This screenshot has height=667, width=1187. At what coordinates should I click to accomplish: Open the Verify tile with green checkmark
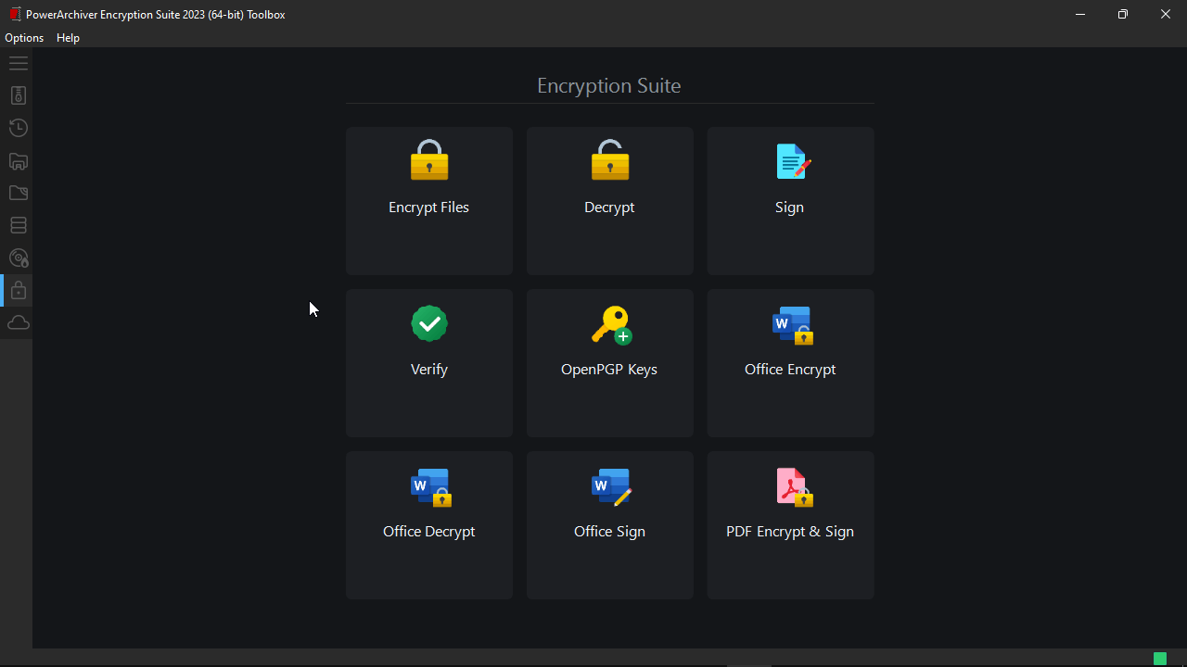428,362
